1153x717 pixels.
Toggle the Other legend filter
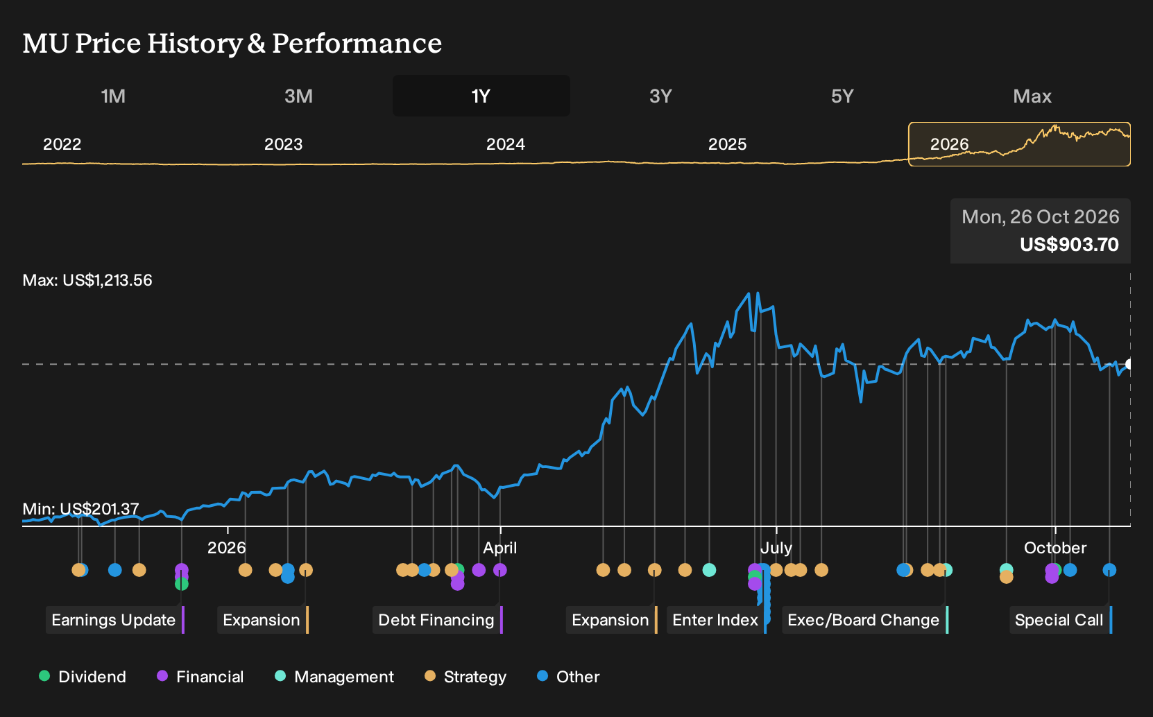[x=568, y=677]
